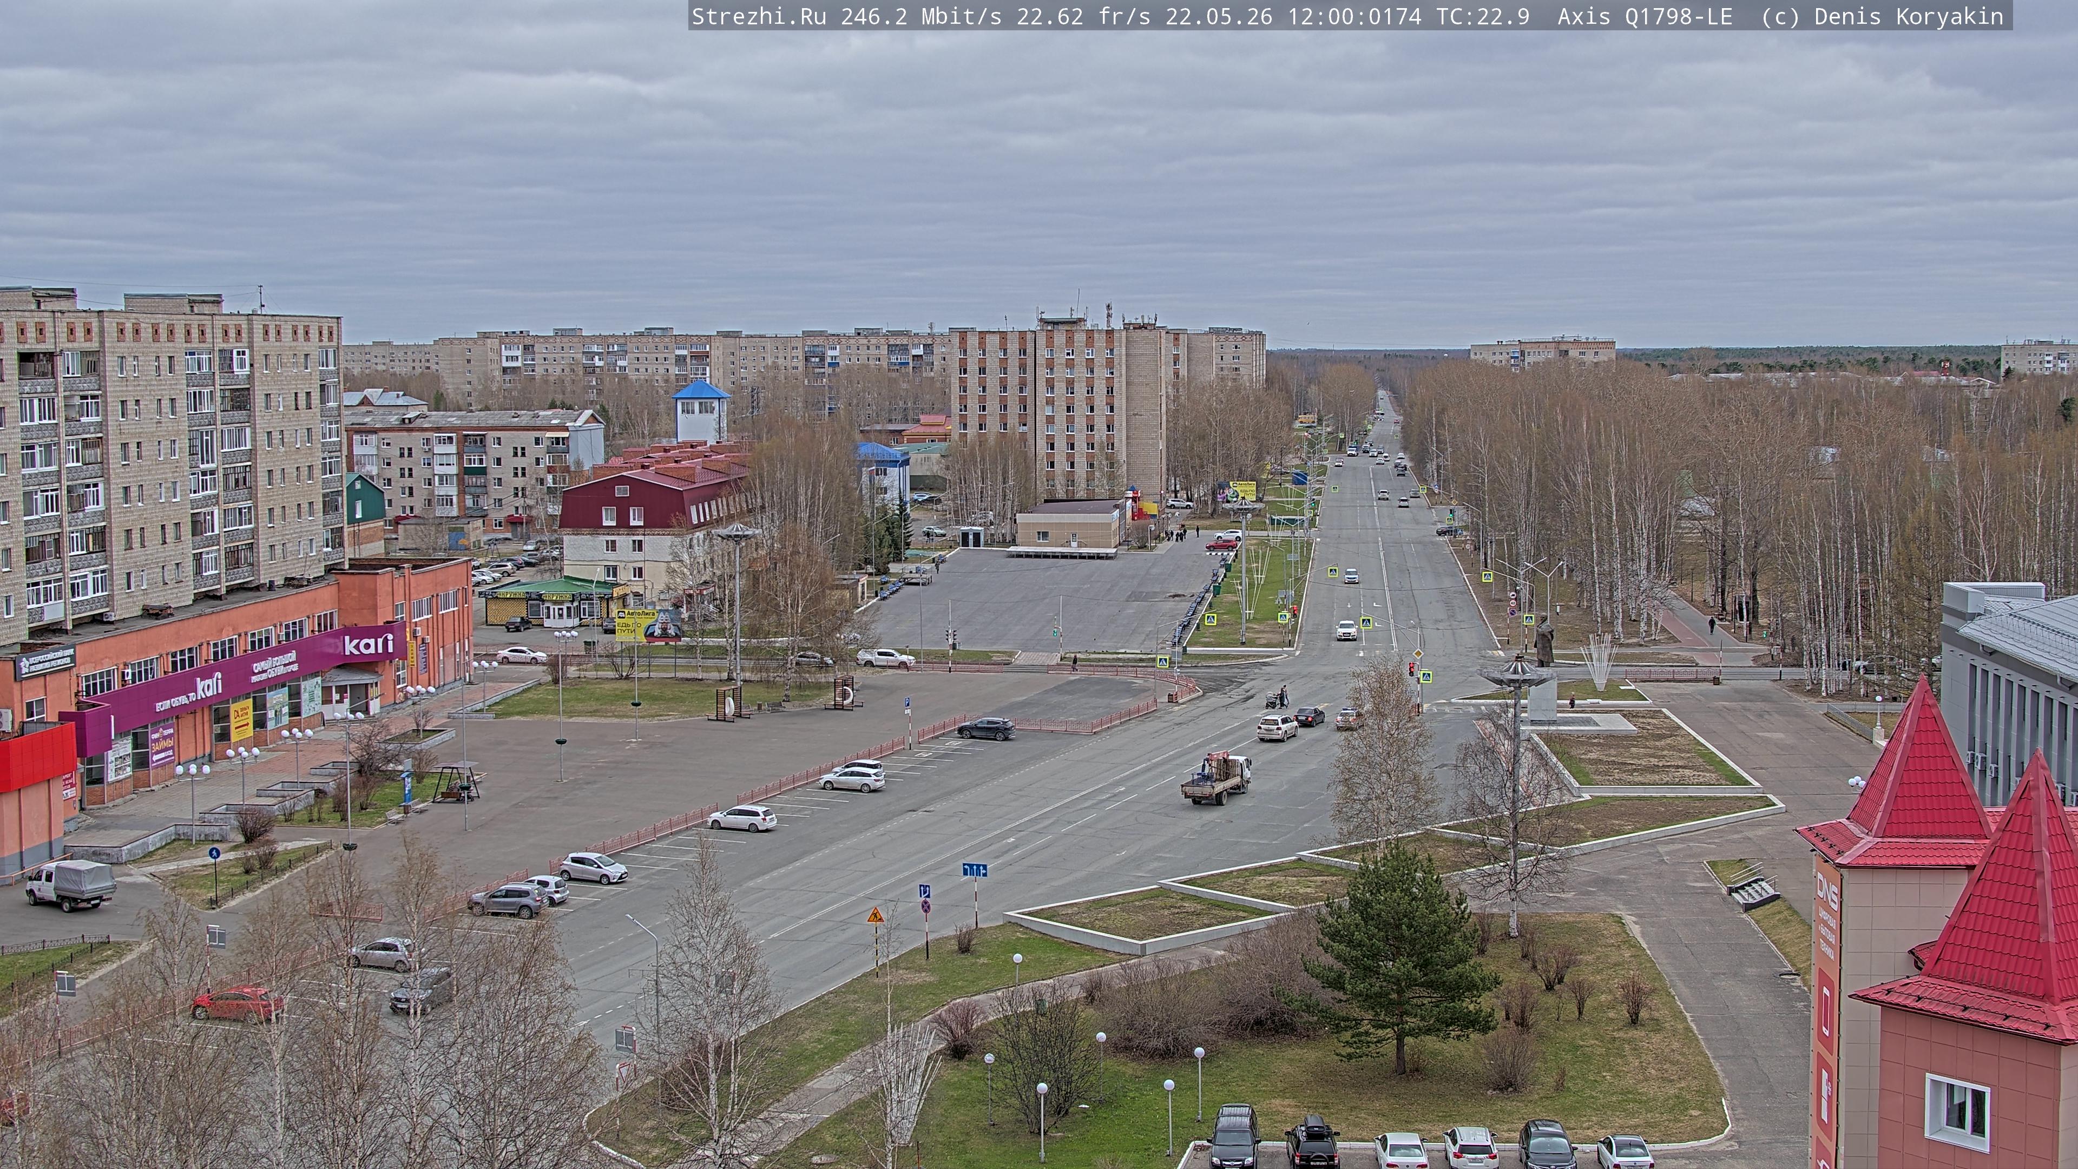Click the large white kari corner logo
The image size is (2078, 1169).
369,644
